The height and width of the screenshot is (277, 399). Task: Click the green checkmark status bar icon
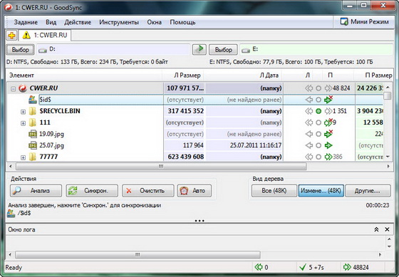303,267
